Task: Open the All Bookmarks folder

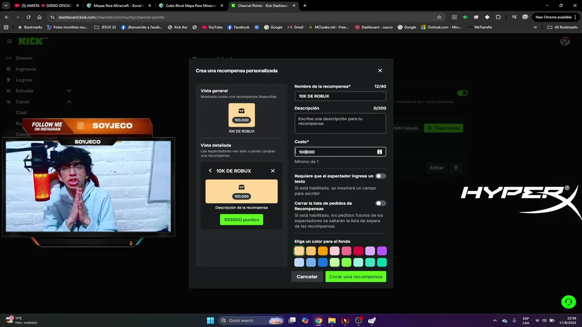Action: (562, 27)
